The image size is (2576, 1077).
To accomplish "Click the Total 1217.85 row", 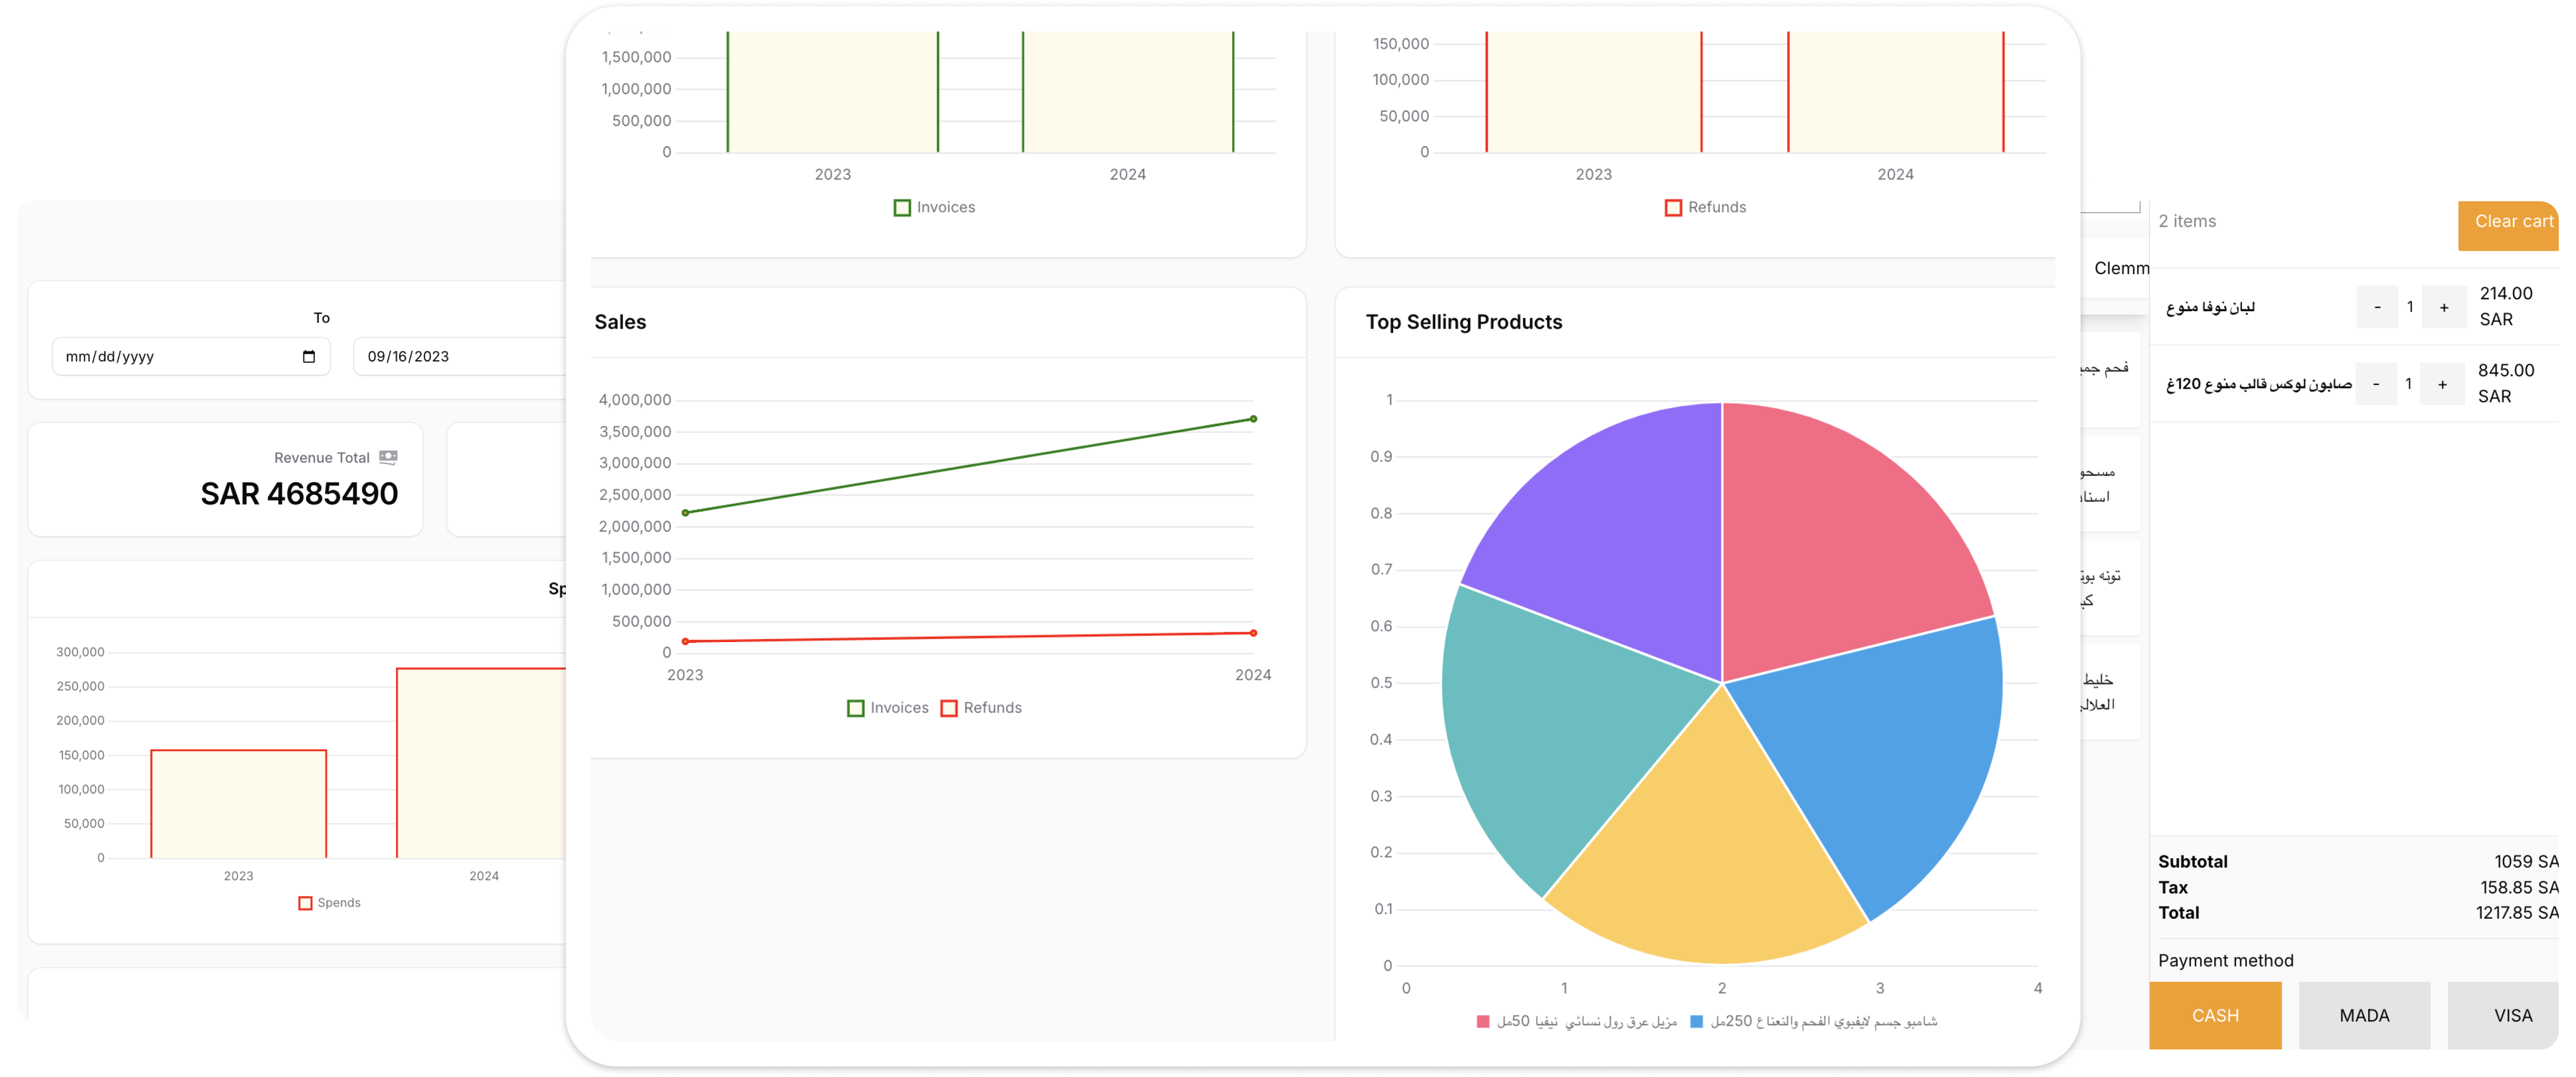I will click(2357, 913).
